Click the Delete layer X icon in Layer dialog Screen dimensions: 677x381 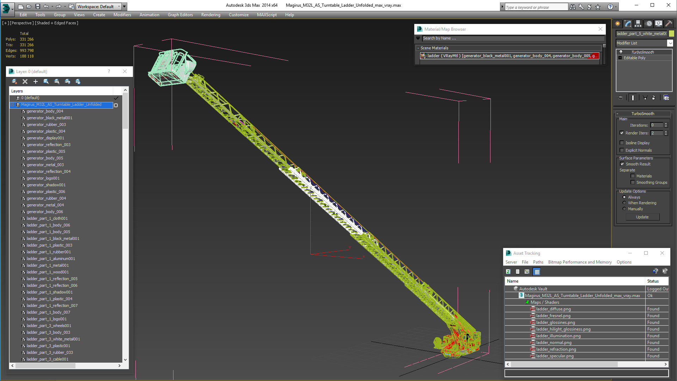pos(25,81)
